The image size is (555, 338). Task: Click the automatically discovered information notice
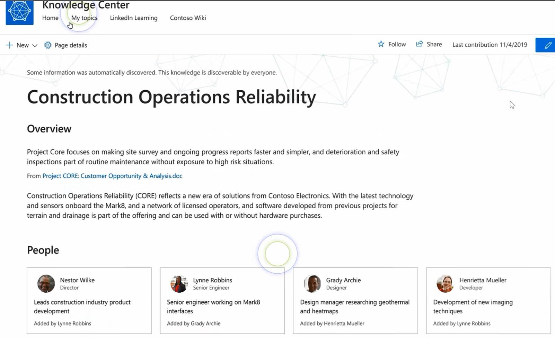click(152, 73)
